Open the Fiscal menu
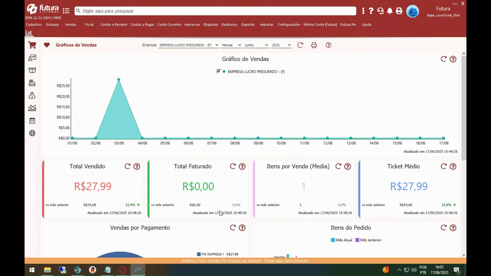Screen dimensions: 491x276 [x=89, y=25]
